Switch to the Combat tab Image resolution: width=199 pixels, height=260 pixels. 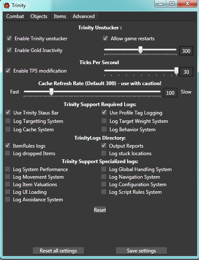[15, 16]
